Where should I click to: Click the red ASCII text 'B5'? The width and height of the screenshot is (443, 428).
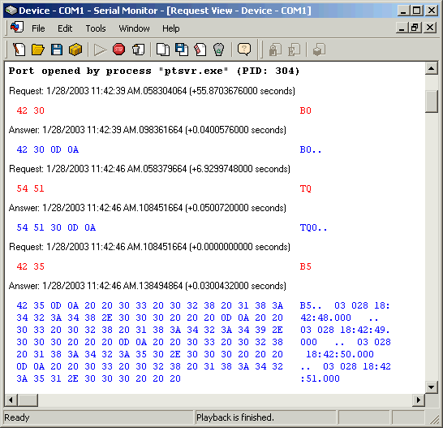pos(305,266)
